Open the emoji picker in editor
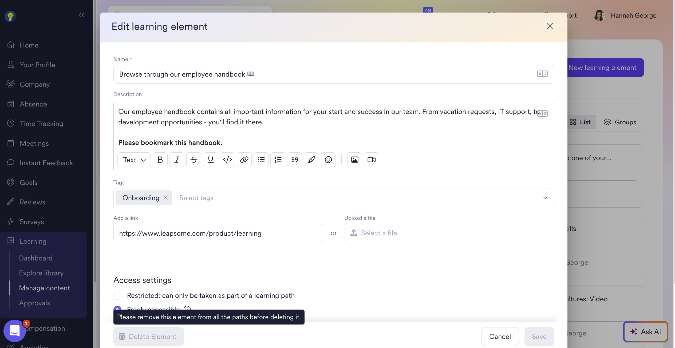 (x=328, y=160)
